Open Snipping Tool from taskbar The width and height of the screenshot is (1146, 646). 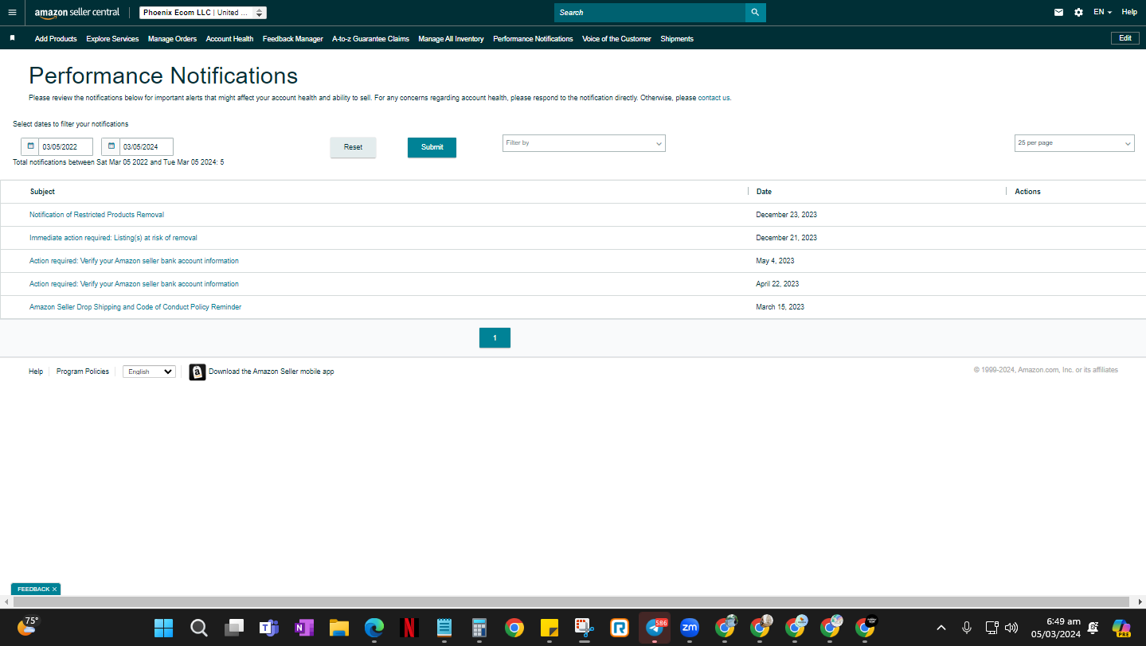point(585,628)
